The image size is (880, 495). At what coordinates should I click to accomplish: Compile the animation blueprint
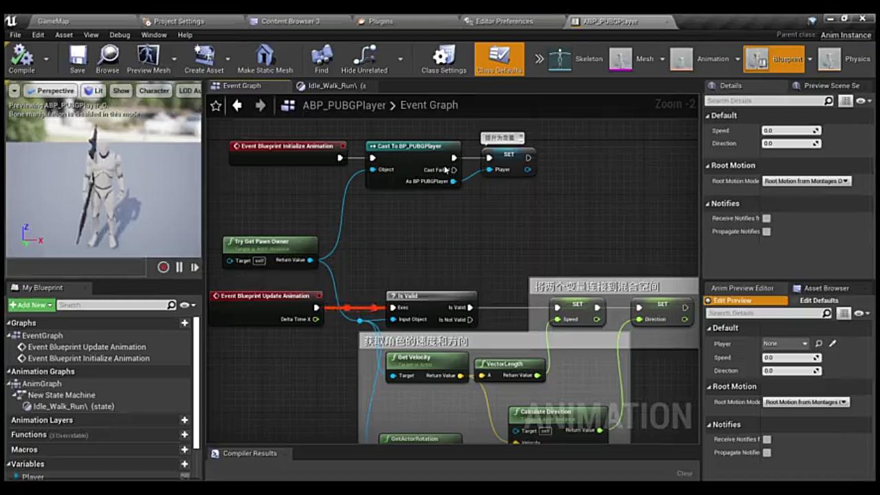click(x=21, y=58)
